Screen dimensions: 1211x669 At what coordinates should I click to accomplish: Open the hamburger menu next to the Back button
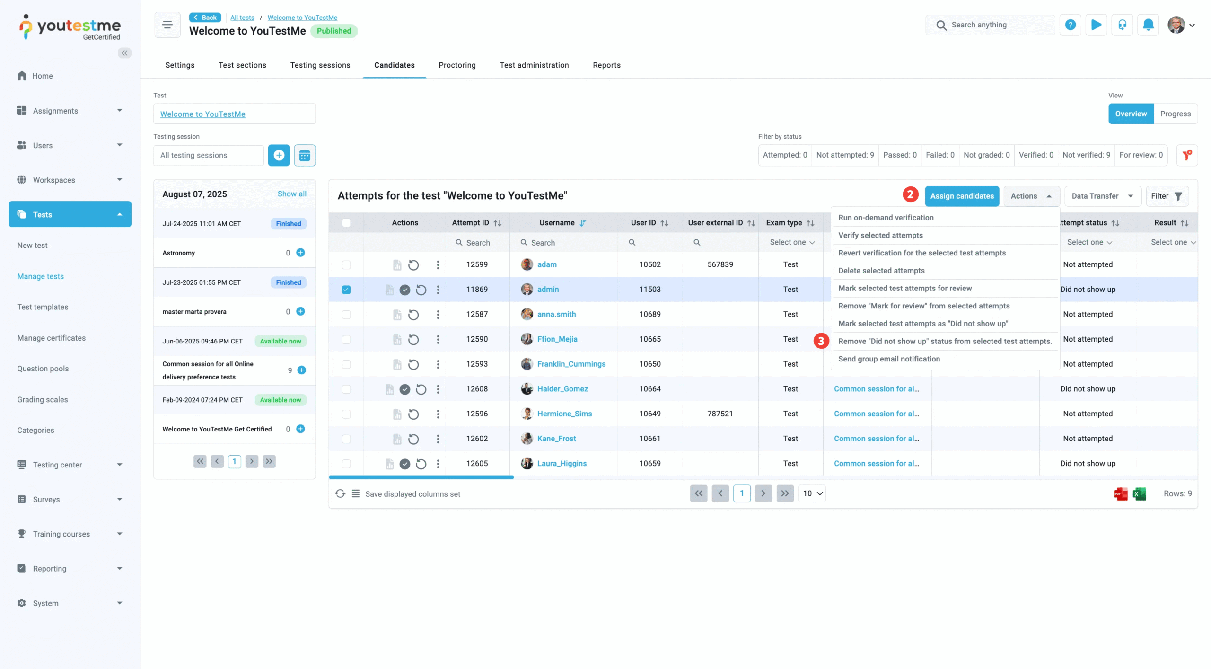[x=167, y=25]
